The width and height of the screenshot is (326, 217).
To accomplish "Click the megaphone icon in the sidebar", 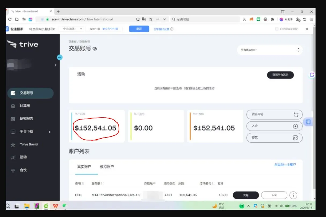I will click(x=13, y=158).
